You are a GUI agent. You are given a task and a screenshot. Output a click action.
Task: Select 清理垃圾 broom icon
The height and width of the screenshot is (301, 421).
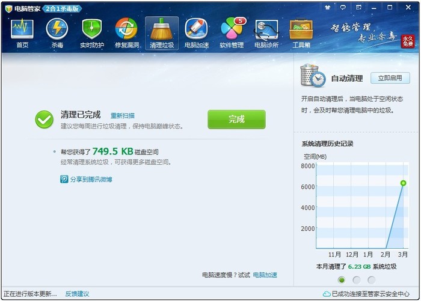click(x=162, y=33)
